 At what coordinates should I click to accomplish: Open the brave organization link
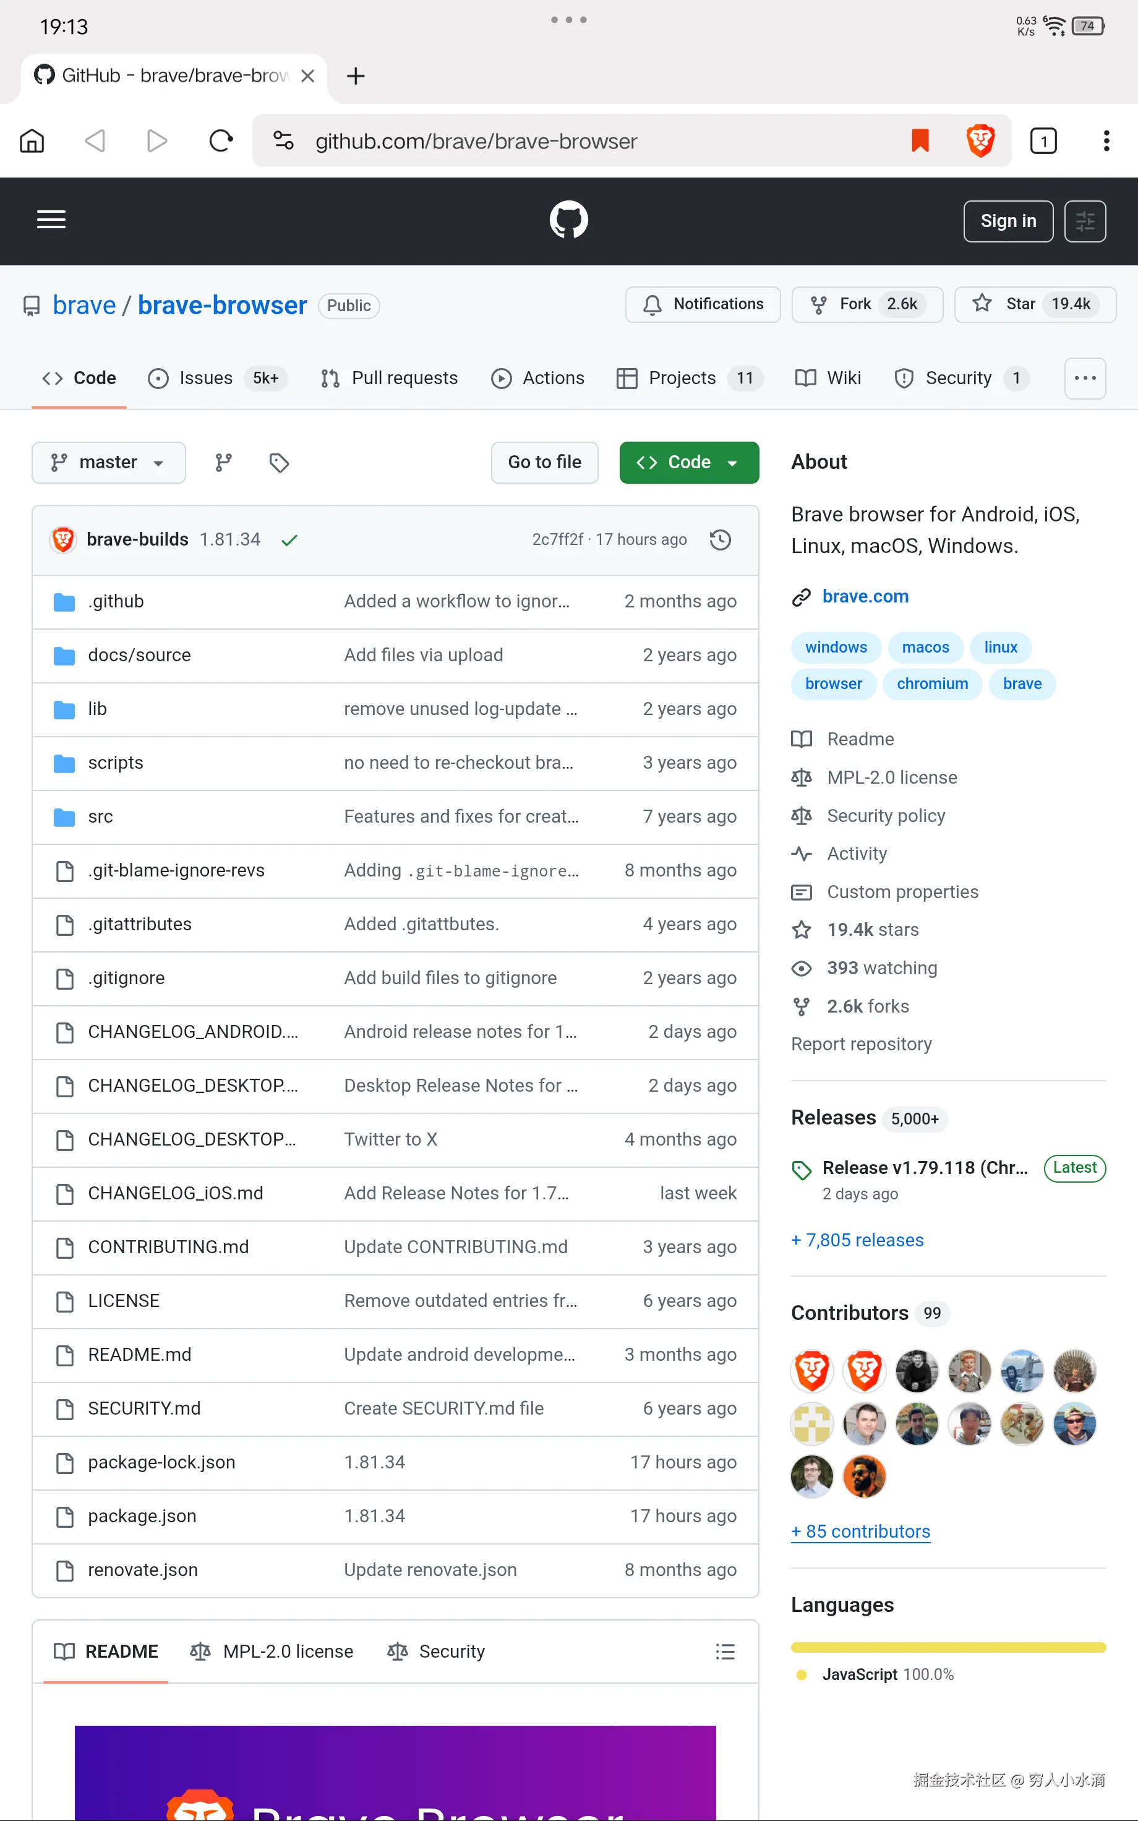coord(84,306)
